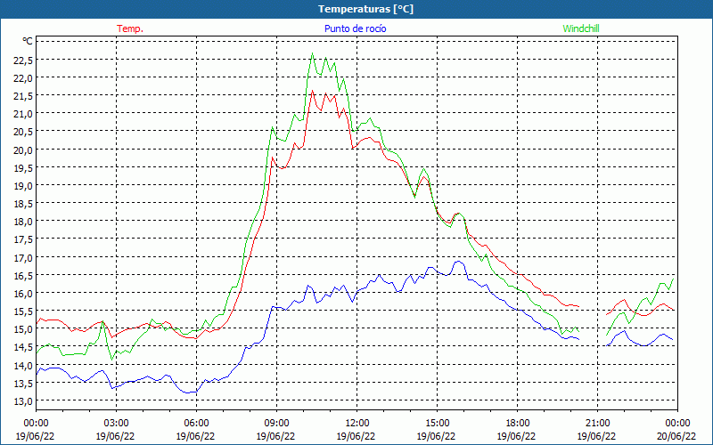Click the green Windchill legend label
The height and width of the screenshot is (445, 713).
pyautogui.click(x=581, y=28)
